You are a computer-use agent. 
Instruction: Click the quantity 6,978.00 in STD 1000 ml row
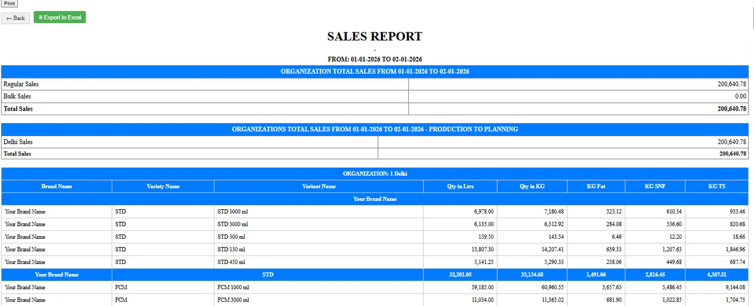point(483,211)
